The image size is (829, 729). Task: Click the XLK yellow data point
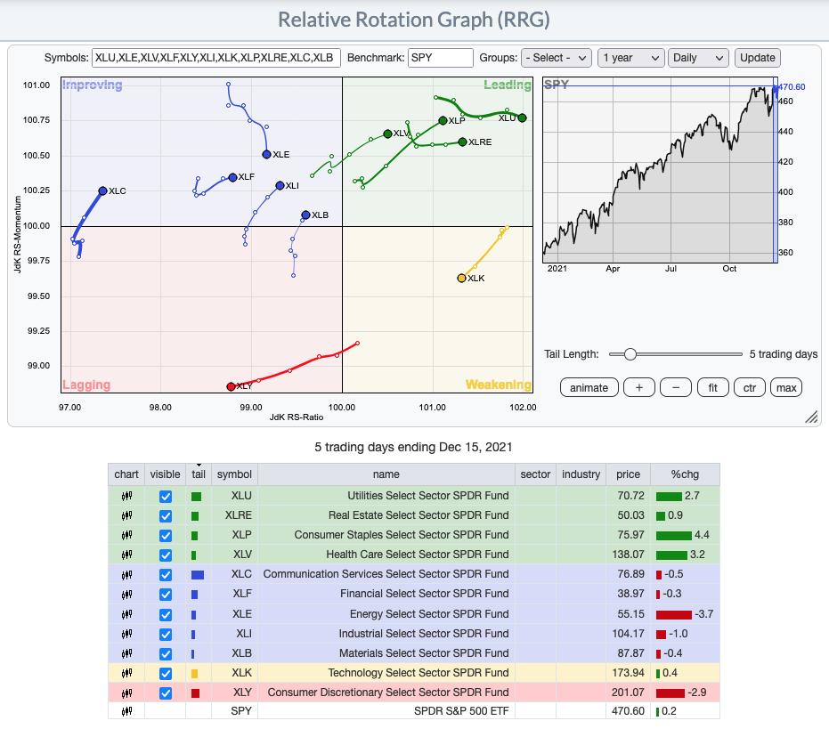pyautogui.click(x=461, y=278)
